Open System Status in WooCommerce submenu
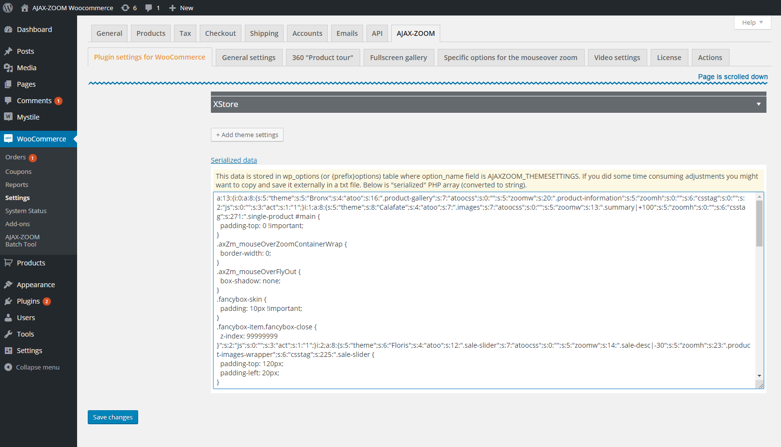 (x=26, y=211)
